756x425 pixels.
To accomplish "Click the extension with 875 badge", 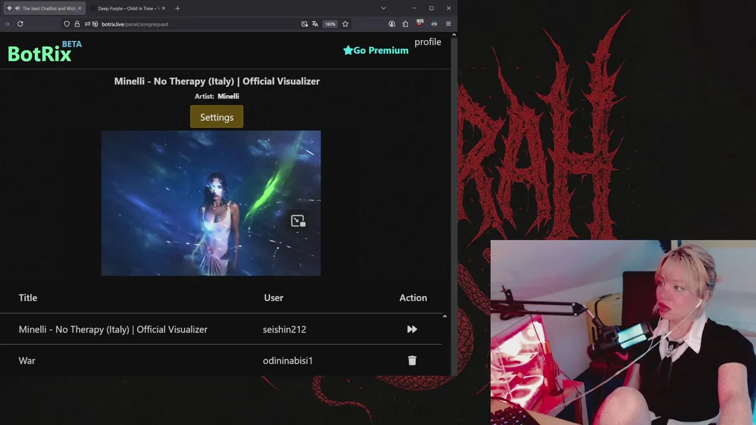I will tap(420, 24).
